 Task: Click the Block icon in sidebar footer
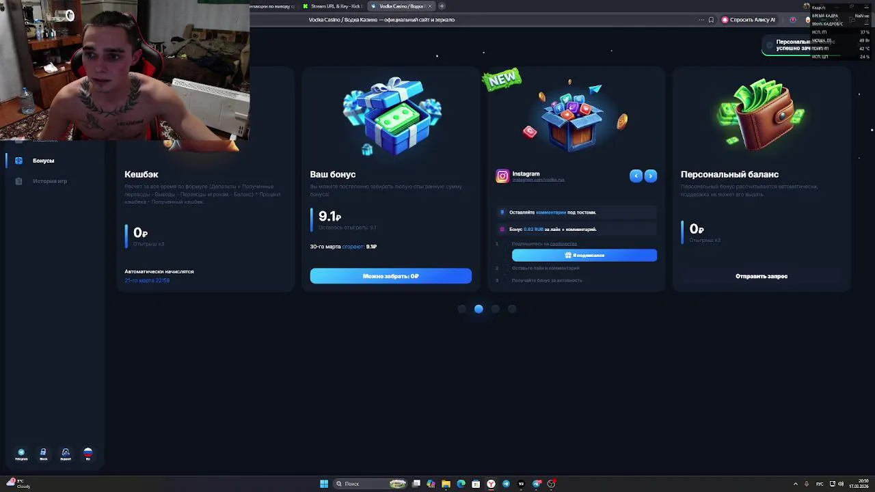point(43,454)
